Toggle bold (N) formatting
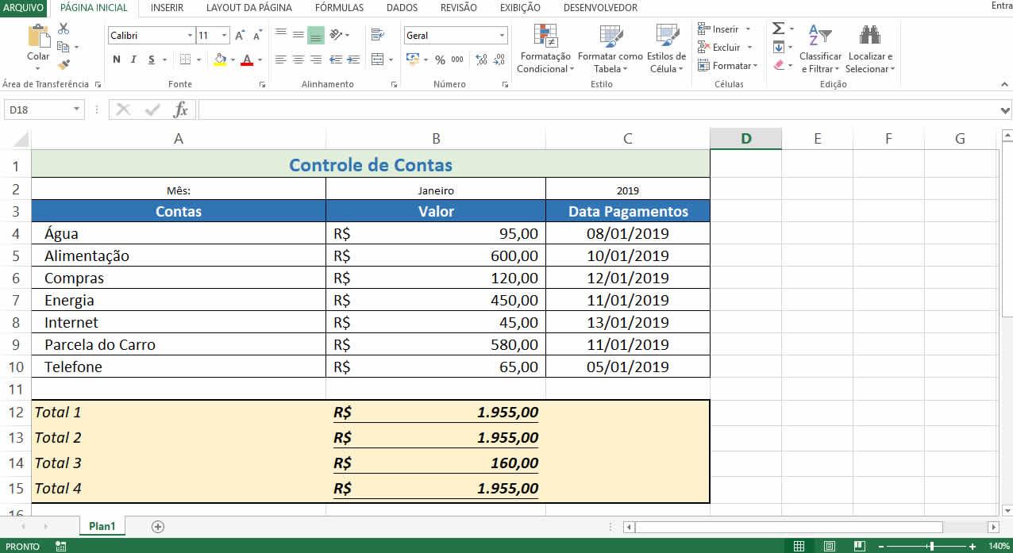Viewport: 1013px width, 553px height. click(117, 60)
